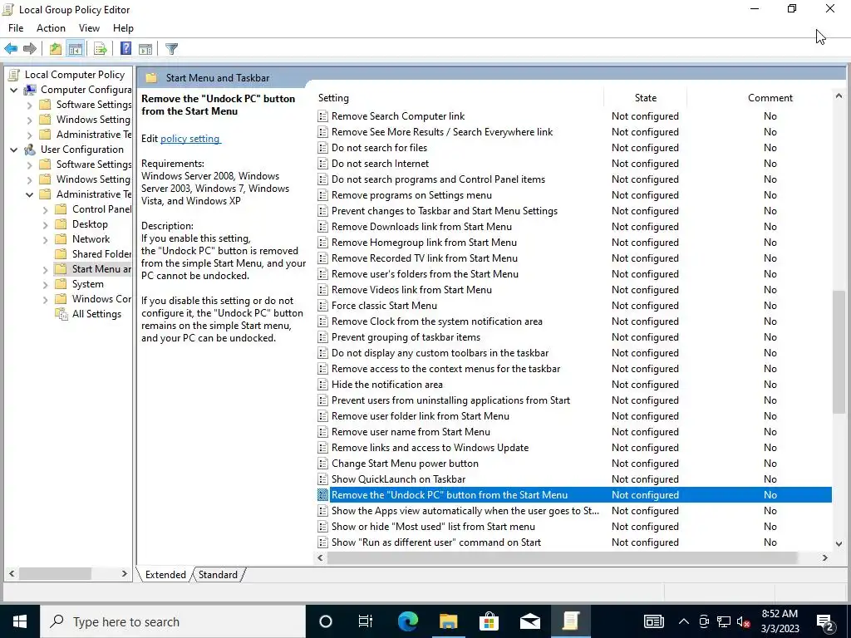851x638 pixels.
Task: Collapse the User Configuration node
Action: (x=13, y=150)
